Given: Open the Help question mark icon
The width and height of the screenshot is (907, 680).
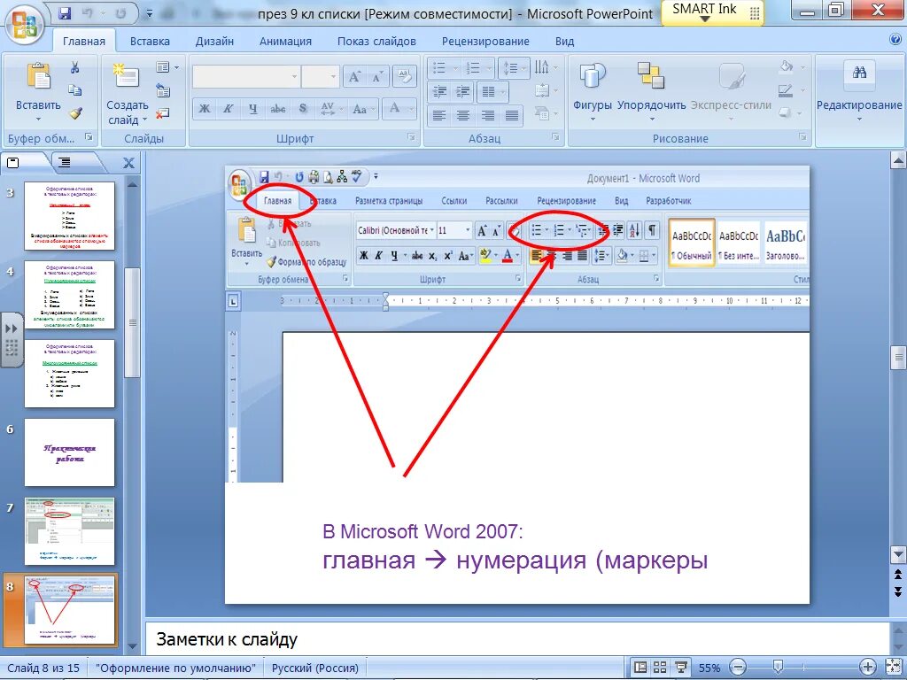Looking at the screenshot, I should pyautogui.click(x=895, y=39).
